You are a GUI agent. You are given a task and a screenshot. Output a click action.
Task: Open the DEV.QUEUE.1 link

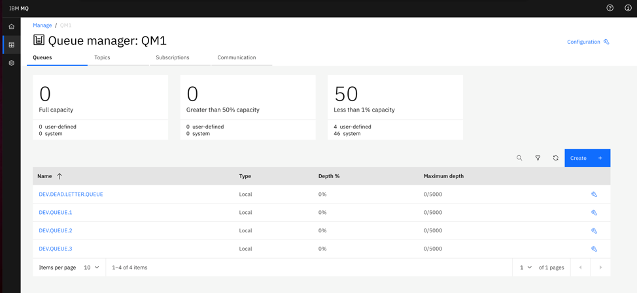56,213
